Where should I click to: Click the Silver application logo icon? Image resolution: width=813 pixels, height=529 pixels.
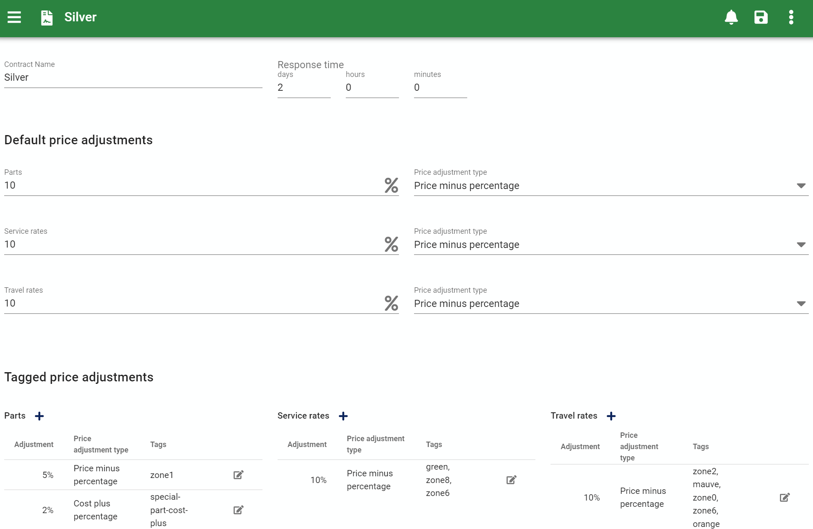pos(47,17)
